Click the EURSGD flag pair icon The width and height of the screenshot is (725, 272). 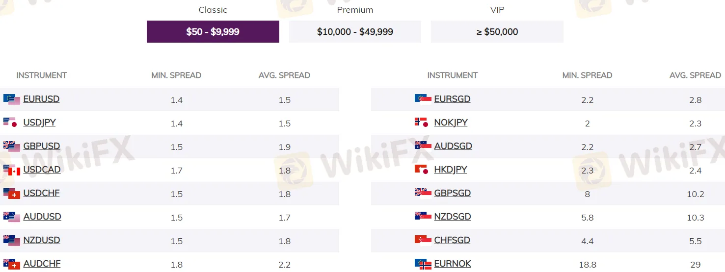(x=423, y=99)
